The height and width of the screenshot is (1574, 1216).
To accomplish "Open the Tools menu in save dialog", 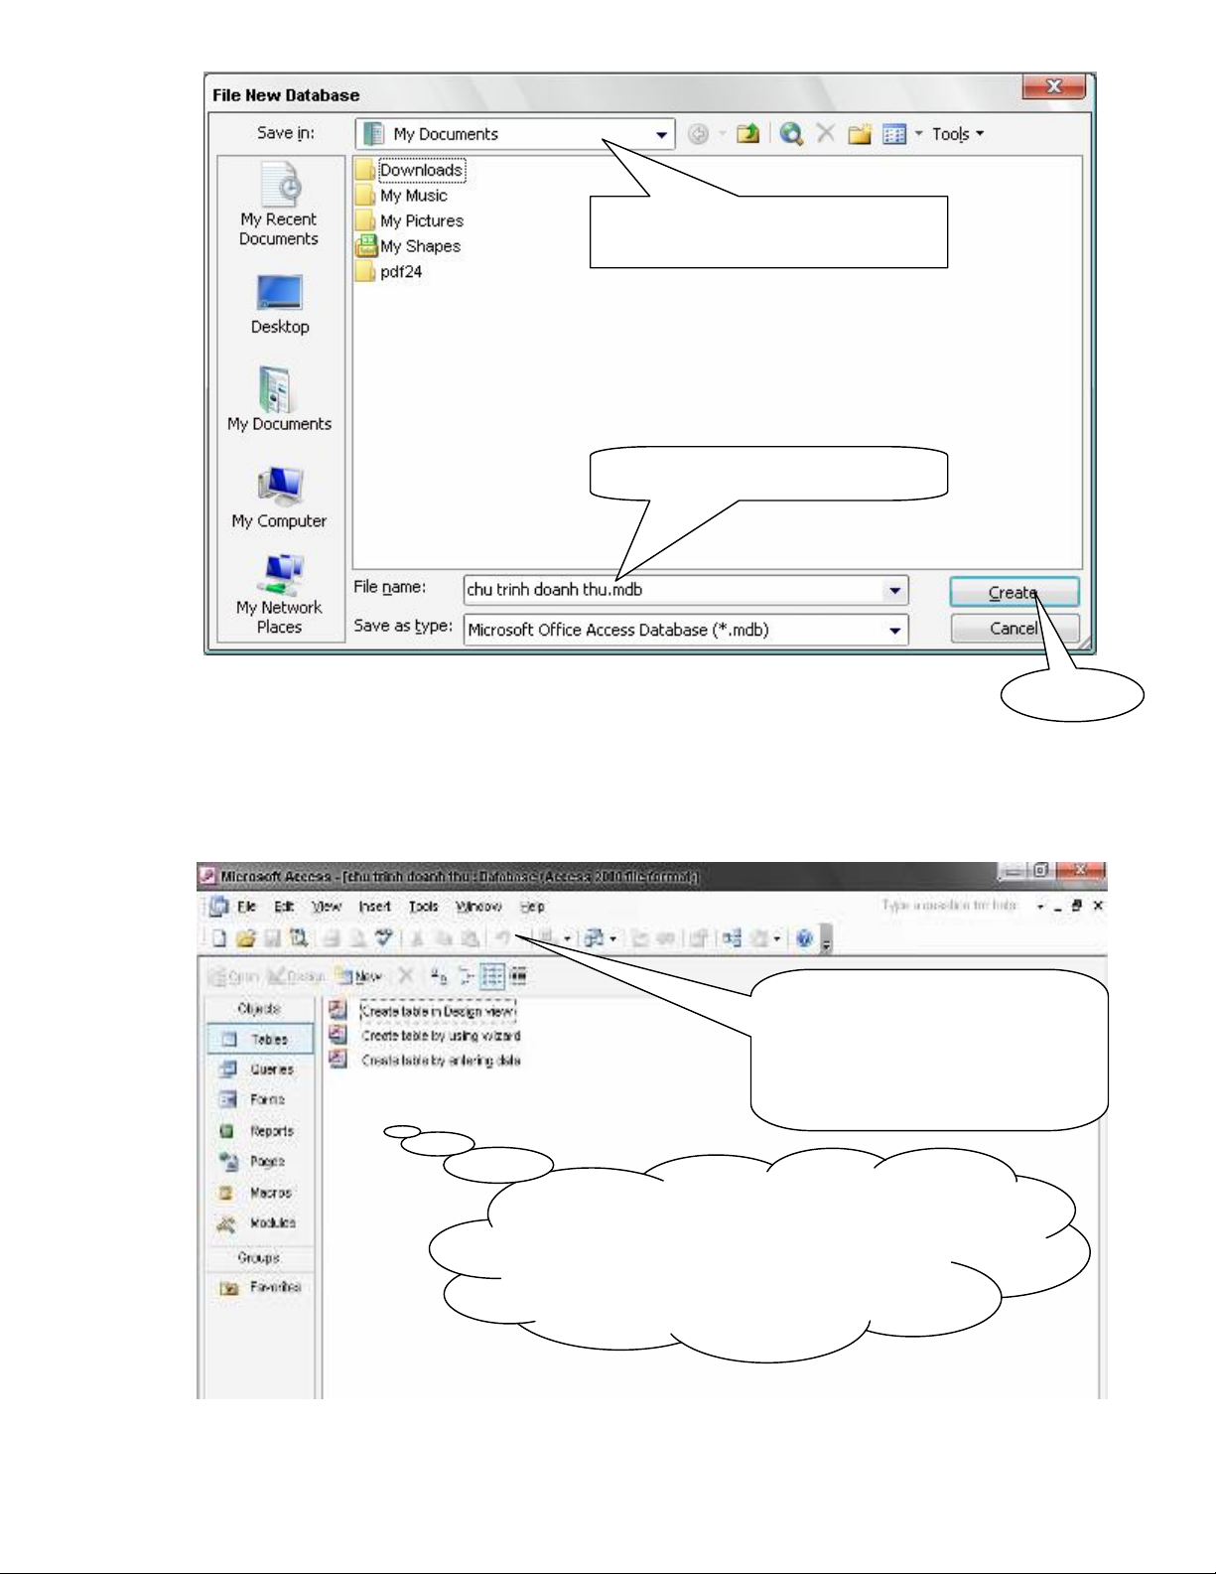I will (x=956, y=134).
